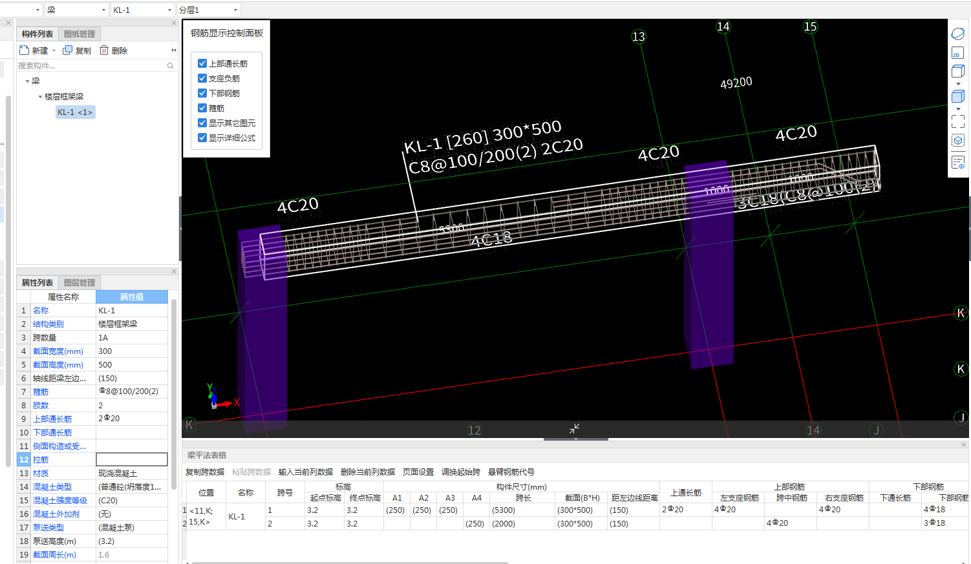
Task: Click 跨中钢筋 cell 4⌀20 in row 2
Action: tap(791, 523)
